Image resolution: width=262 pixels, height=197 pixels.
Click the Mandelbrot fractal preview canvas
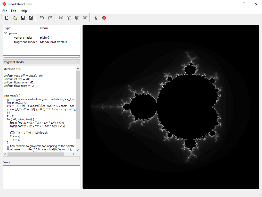point(171,107)
